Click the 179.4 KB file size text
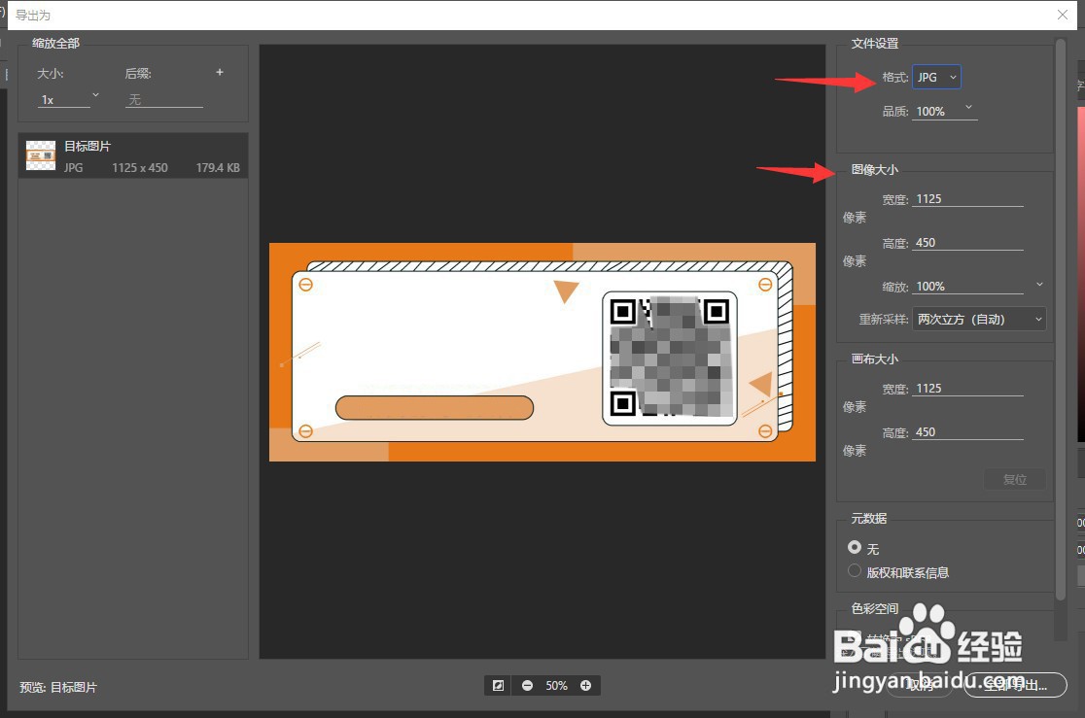 218,167
